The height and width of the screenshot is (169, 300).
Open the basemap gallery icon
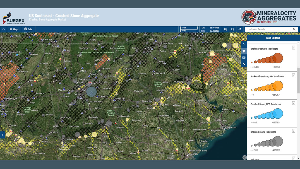(x=244, y=57)
